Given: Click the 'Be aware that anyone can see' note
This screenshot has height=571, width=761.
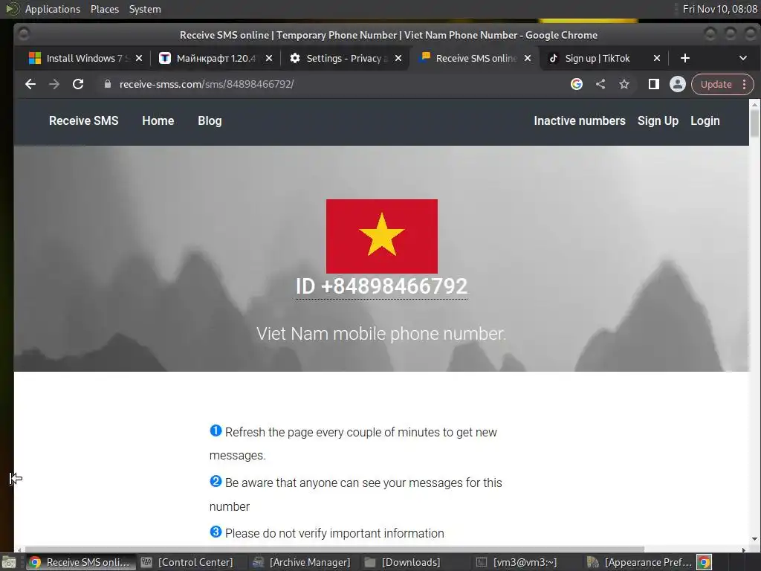Looking at the screenshot, I should point(356,494).
